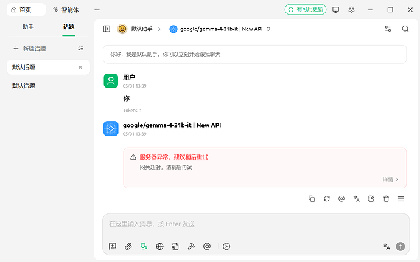Attach a file with paperclip icon
Viewport: 420px width, 262px height.
tap(128, 246)
